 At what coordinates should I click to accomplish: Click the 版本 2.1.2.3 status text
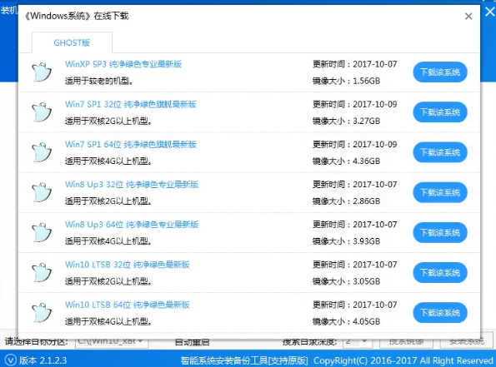[x=43, y=360]
